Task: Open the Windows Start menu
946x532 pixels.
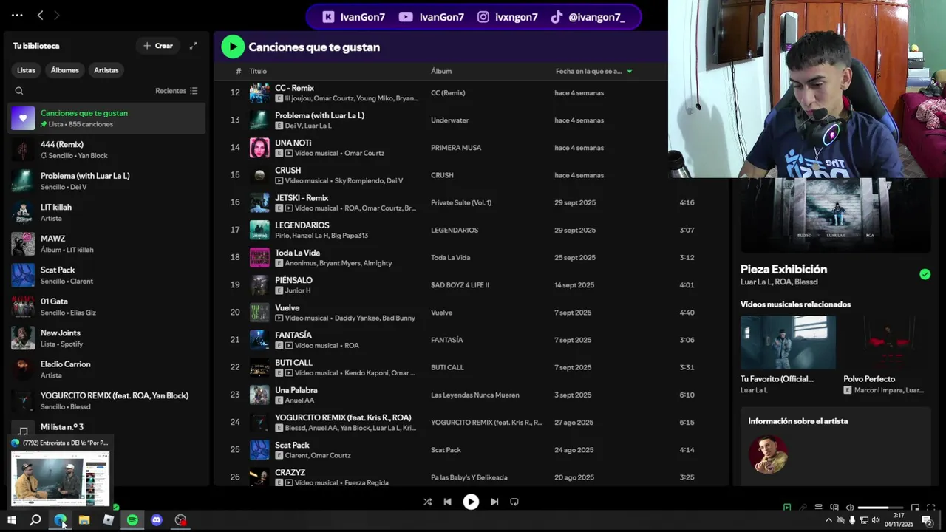Action: click(x=11, y=520)
